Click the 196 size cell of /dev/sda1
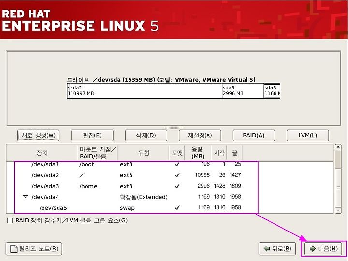Image resolution: width=348 pixels, height=261 pixels. 205,164
